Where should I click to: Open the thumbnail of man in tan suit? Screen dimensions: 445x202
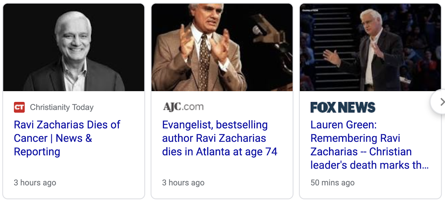[x=222, y=47]
